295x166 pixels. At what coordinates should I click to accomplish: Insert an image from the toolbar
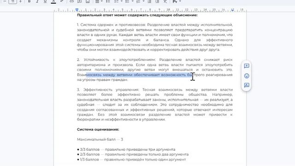(88, 1)
